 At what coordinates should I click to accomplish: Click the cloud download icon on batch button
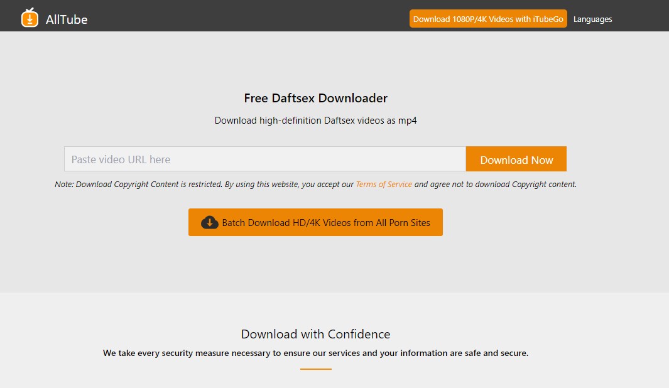point(209,222)
